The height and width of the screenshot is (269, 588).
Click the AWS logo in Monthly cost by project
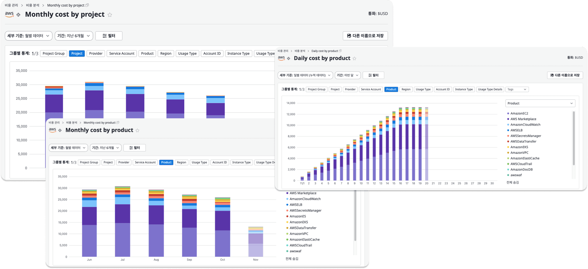9,14
